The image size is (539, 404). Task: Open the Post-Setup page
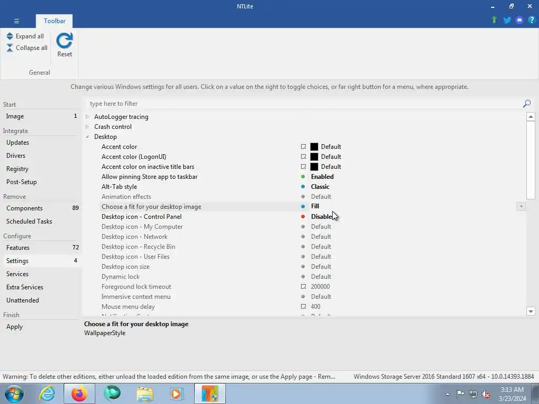[41, 181]
